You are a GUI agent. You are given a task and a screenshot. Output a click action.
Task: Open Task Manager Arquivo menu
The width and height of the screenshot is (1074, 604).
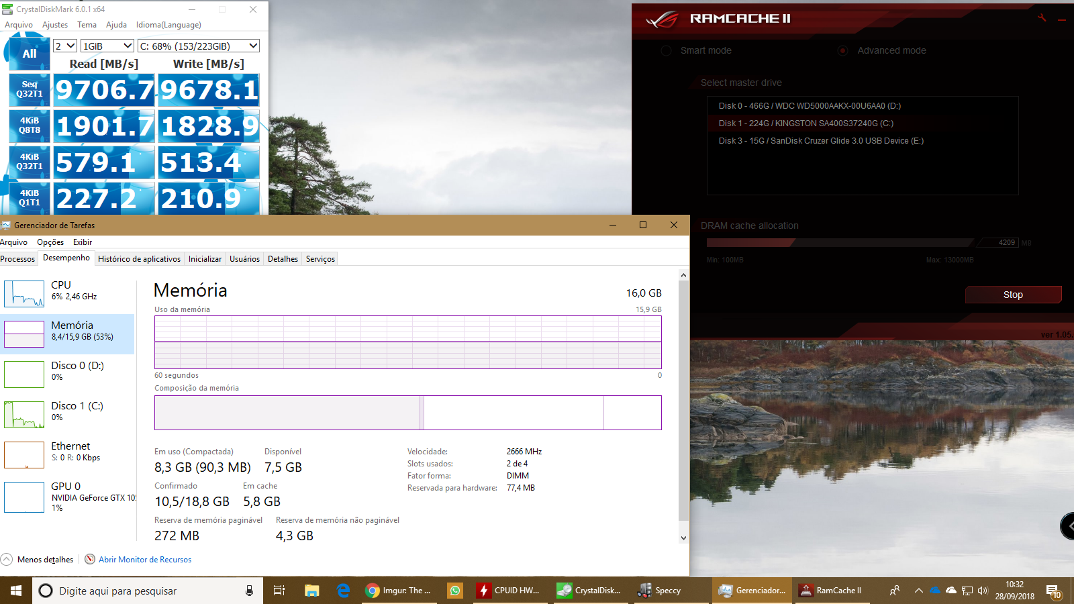13,242
